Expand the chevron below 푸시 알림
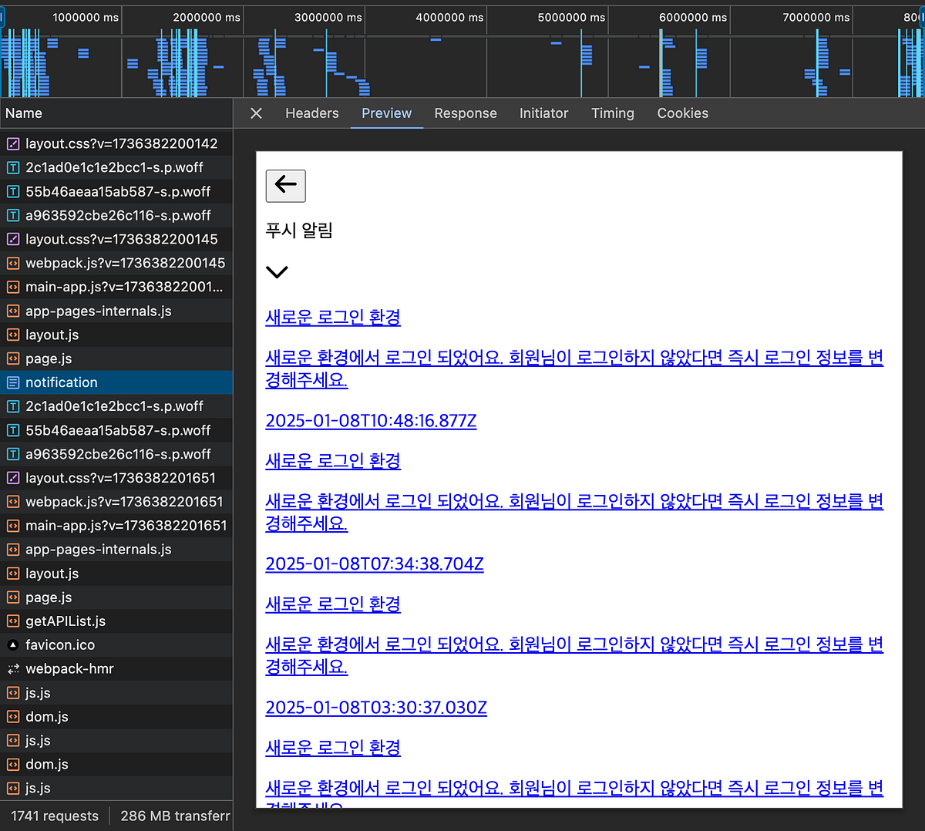The height and width of the screenshot is (831, 925). 277,271
